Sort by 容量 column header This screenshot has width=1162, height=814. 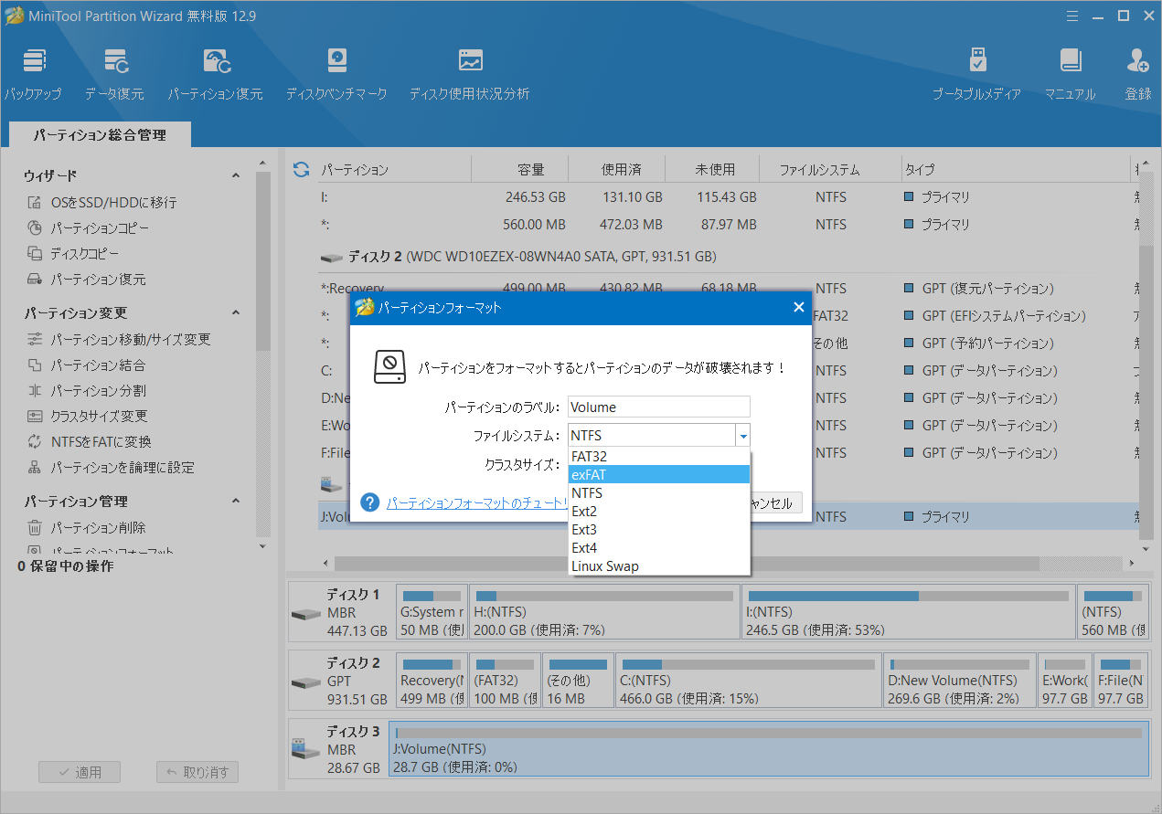coord(519,169)
